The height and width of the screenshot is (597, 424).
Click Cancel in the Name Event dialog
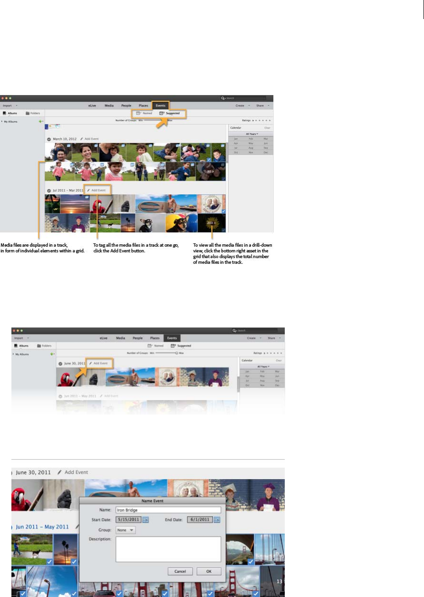coord(180,571)
